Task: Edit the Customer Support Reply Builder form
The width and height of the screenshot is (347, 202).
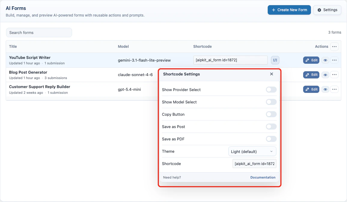Action: [311, 89]
